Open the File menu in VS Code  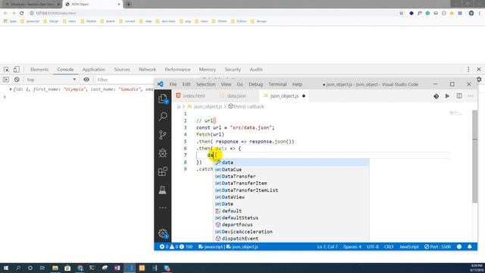[173, 84]
